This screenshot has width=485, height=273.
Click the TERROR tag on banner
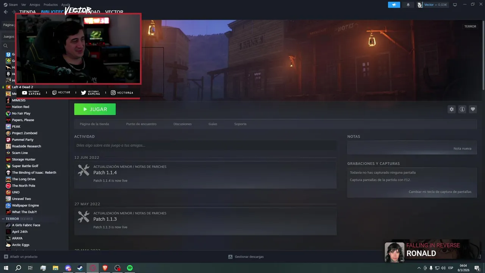click(x=470, y=27)
